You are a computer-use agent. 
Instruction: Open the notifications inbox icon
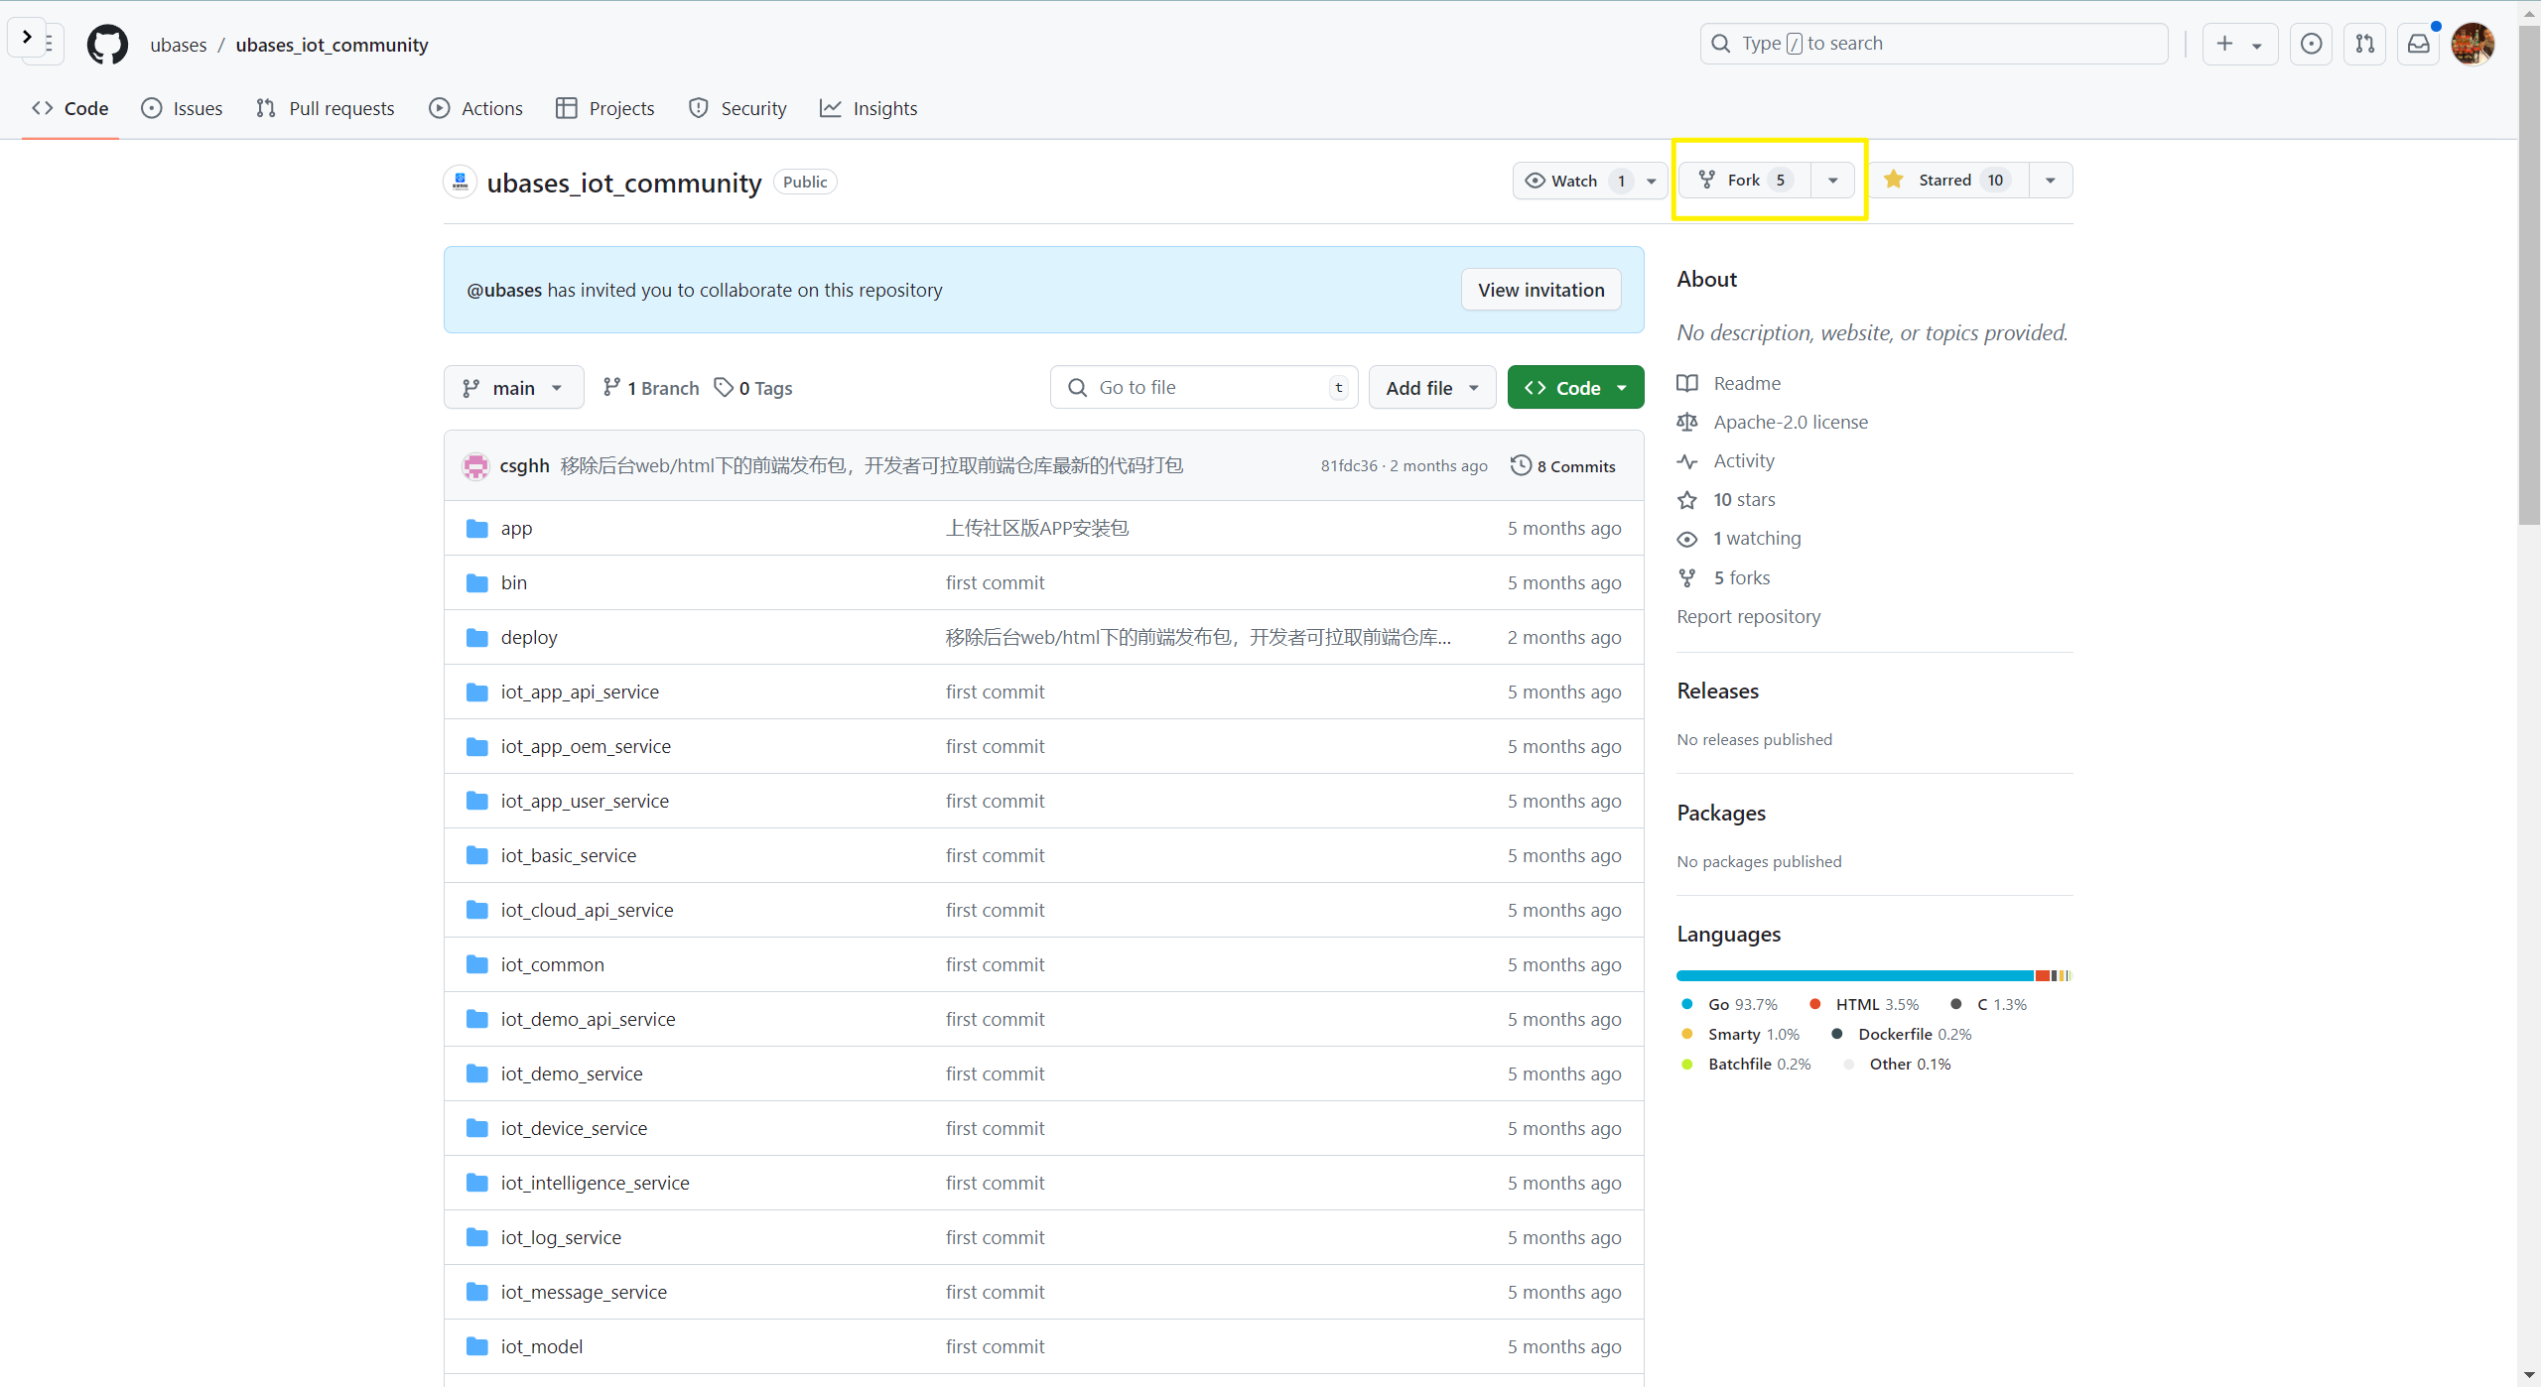pyautogui.click(x=2418, y=44)
